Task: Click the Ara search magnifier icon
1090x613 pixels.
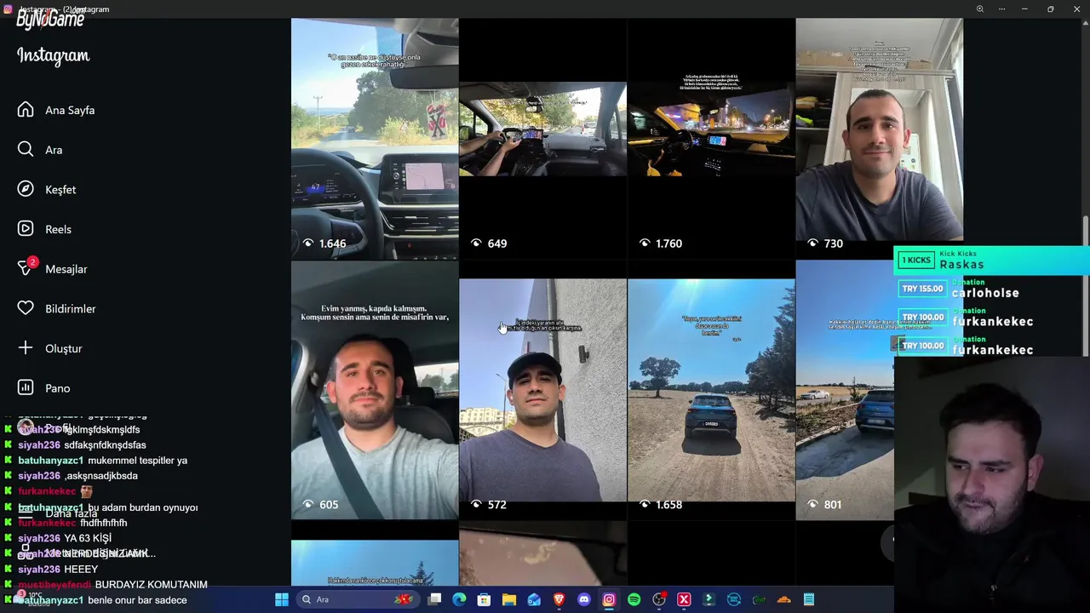Action: pyautogui.click(x=26, y=150)
